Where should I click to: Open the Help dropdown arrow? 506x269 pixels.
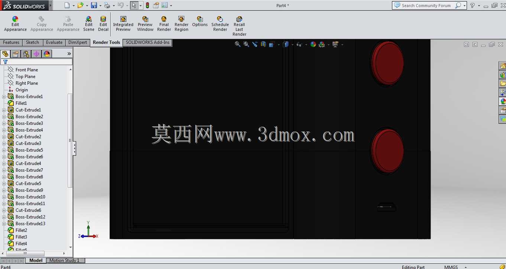479,6
